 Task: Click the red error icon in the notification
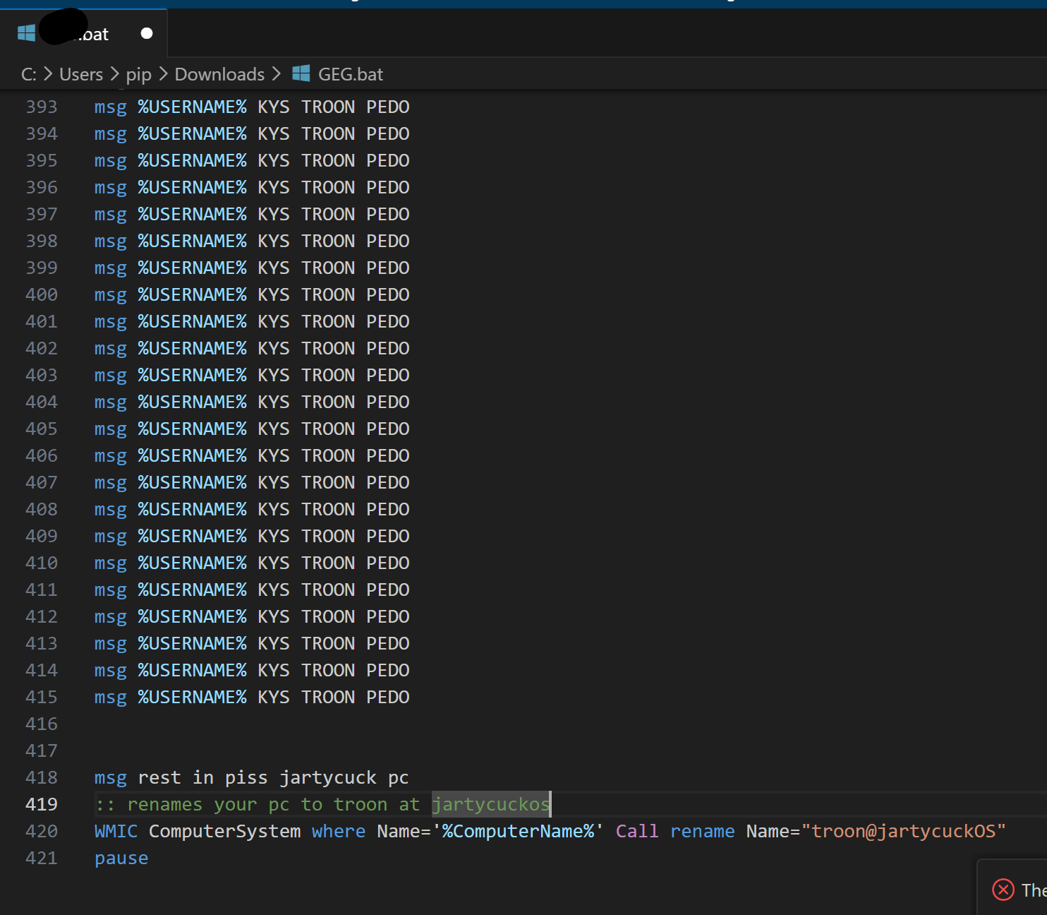tap(1003, 890)
